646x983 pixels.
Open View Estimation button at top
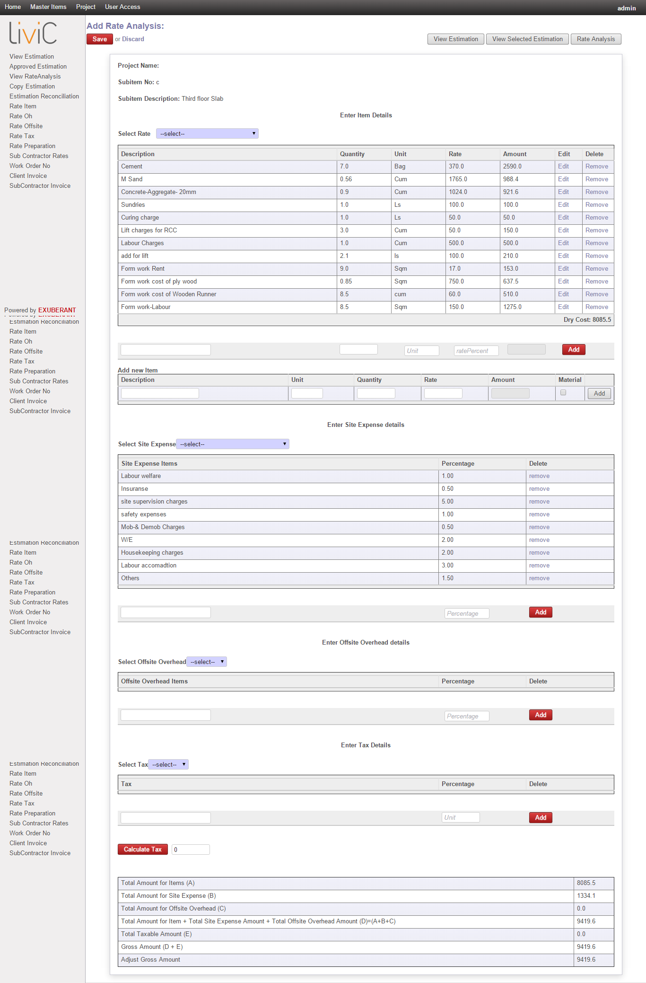(456, 39)
